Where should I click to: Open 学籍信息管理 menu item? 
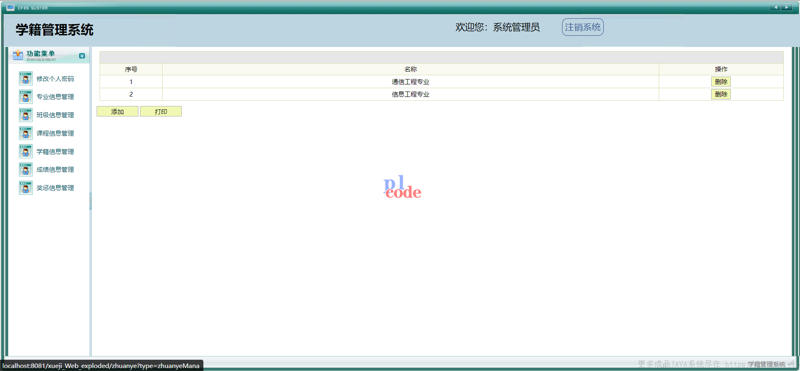pyautogui.click(x=55, y=152)
